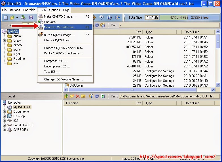Click the open Tools menu title

[43, 10]
